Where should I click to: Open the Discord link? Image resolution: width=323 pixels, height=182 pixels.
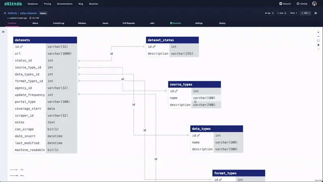point(285,4)
